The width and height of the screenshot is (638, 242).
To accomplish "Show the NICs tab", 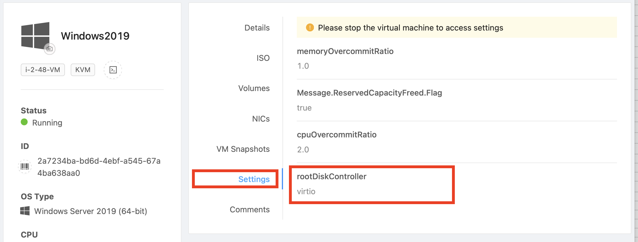I will 261,119.
